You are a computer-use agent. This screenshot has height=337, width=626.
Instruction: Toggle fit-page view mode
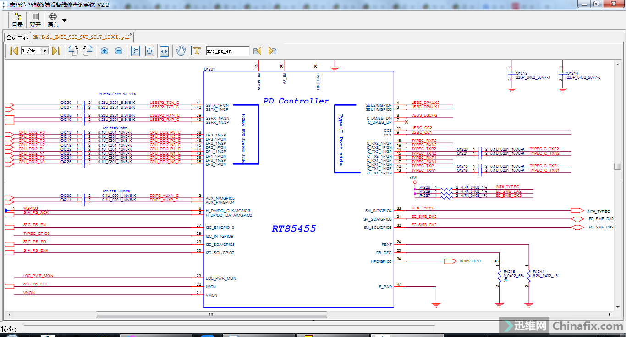click(x=149, y=51)
